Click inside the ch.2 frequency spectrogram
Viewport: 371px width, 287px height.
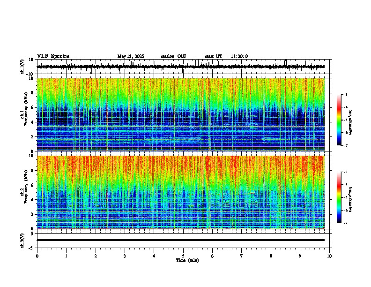[x=181, y=192]
